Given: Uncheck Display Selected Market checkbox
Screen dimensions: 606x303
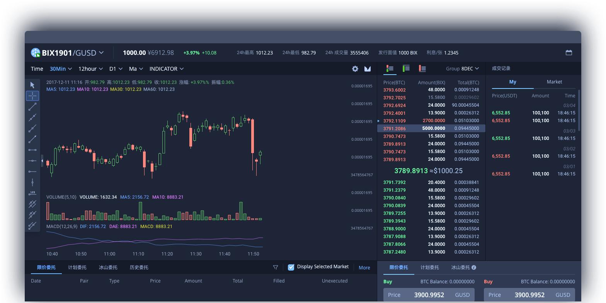Looking at the screenshot, I should click(x=291, y=267).
